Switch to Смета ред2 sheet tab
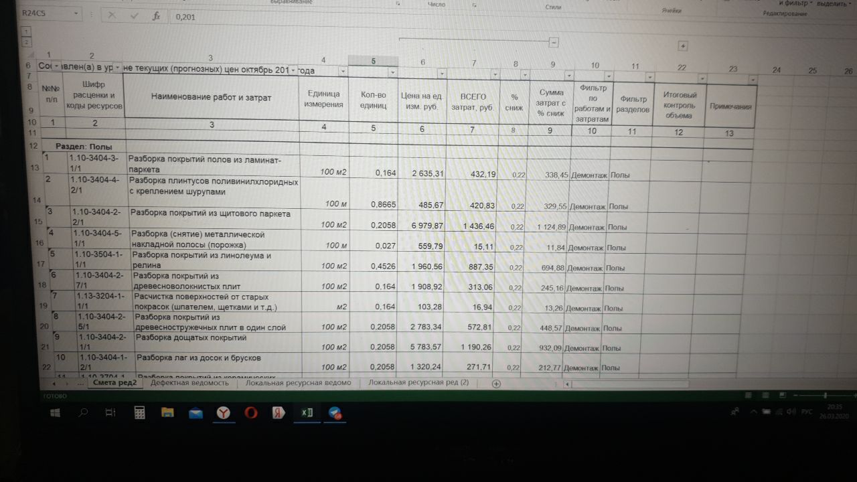 114,383
